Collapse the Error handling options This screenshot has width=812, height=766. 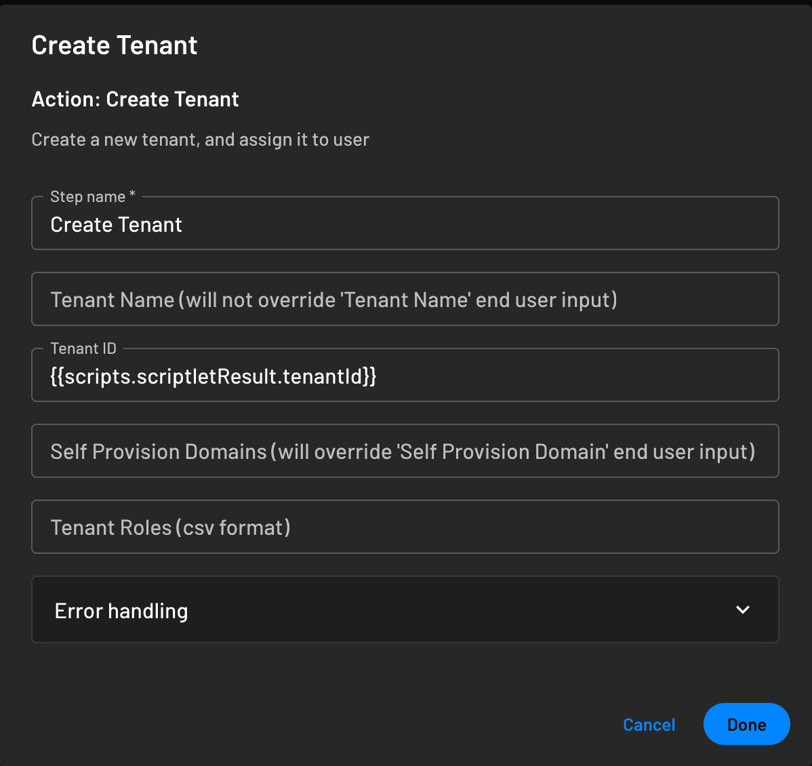[x=742, y=609]
